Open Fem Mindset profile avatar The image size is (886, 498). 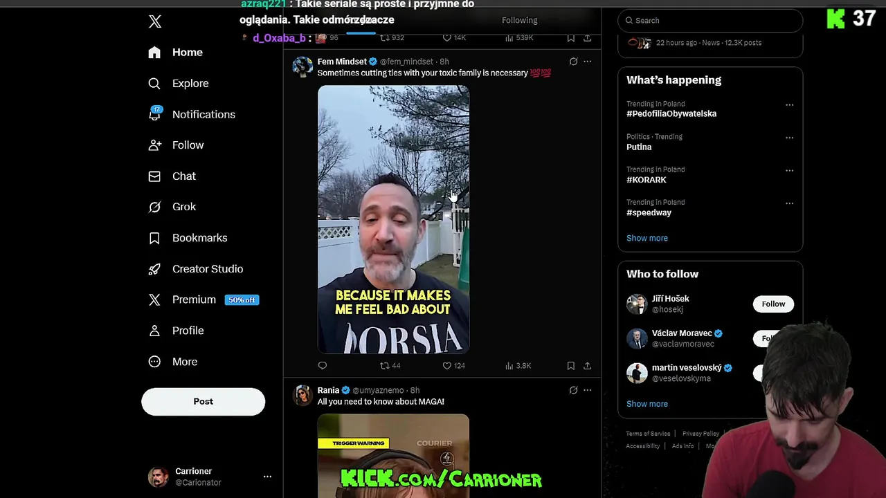point(302,66)
